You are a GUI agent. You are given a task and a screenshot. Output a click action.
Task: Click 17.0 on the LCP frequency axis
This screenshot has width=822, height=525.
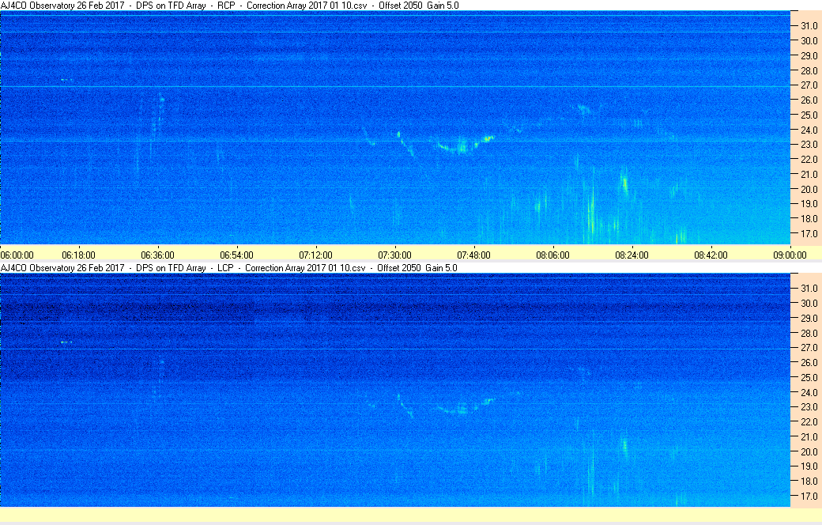click(x=809, y=497)
